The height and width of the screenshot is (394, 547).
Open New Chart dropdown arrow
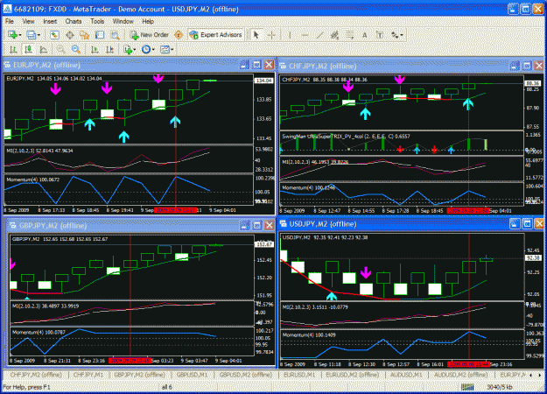point(20,35)
